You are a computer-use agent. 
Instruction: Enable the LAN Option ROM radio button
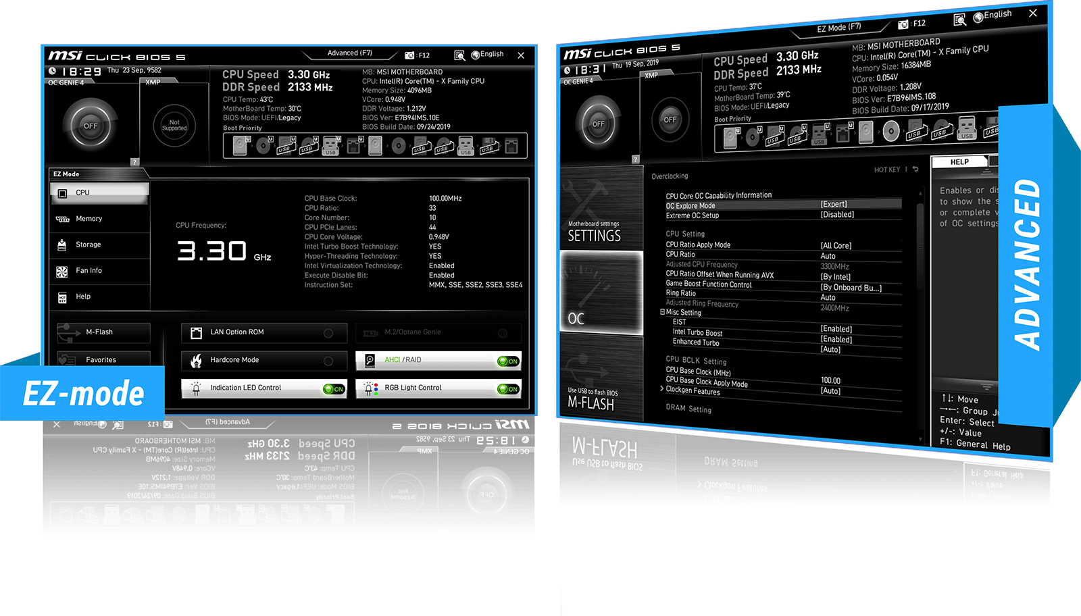click(328, 333)
